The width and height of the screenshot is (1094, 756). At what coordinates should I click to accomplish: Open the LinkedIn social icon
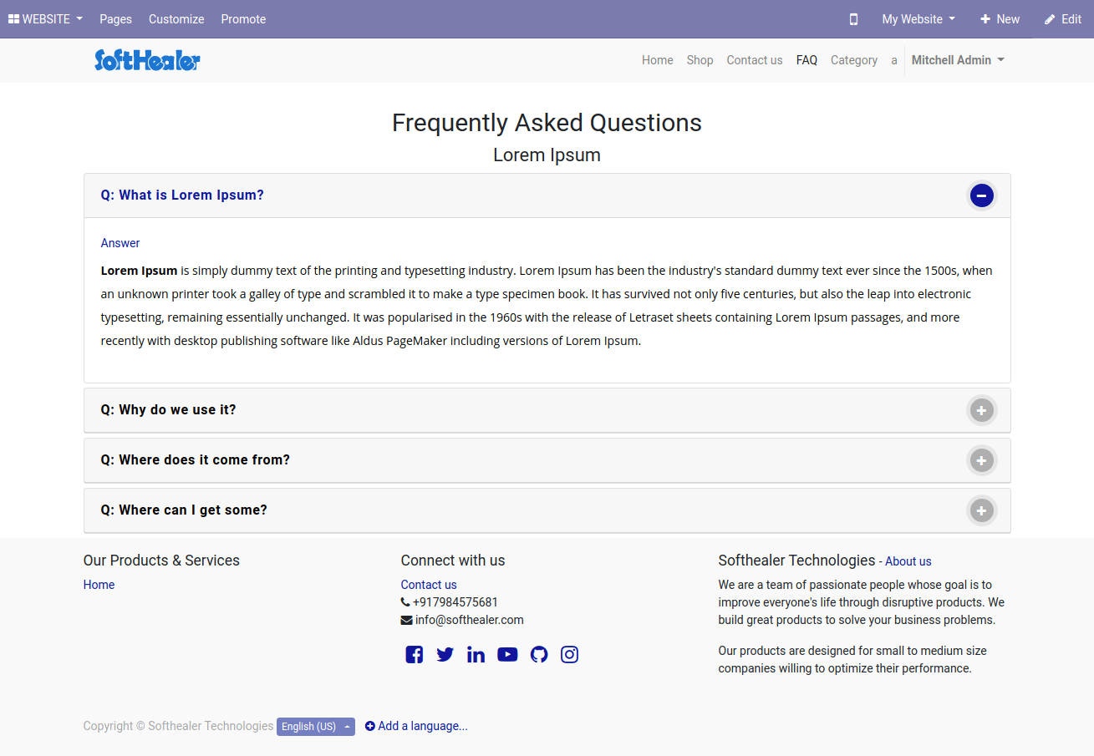pos(476,655)
